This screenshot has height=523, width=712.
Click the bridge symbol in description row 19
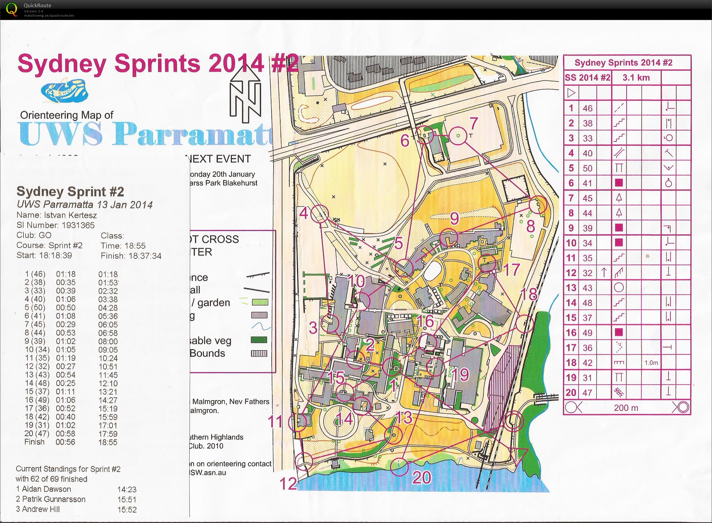(x=619, y=377)
